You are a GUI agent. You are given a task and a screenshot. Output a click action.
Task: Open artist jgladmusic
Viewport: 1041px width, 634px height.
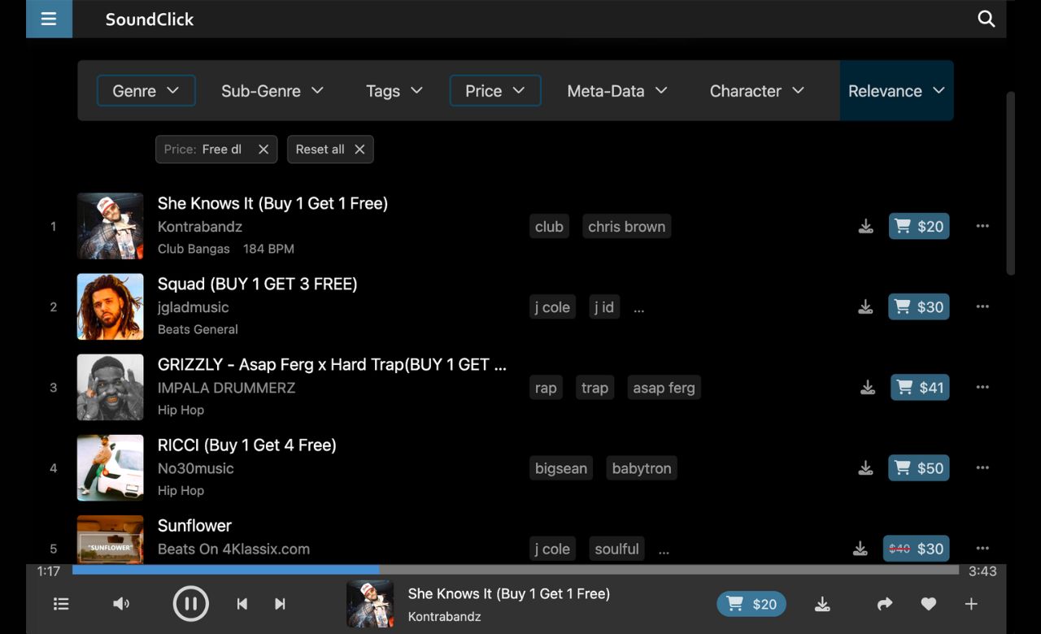(x=194, y=307)
